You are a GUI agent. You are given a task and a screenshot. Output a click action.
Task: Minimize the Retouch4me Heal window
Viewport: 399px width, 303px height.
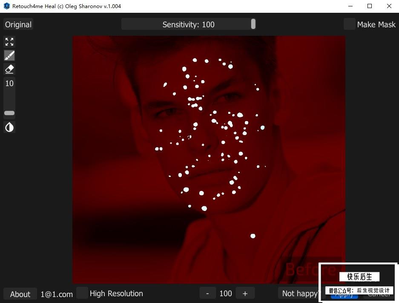pyautogui.click(x=350, y=6)
